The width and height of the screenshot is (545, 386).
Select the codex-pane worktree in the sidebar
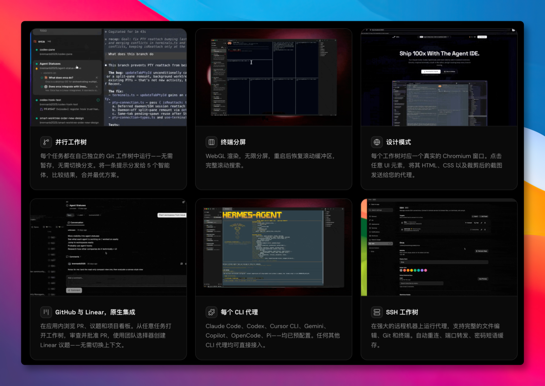[67, 52]
